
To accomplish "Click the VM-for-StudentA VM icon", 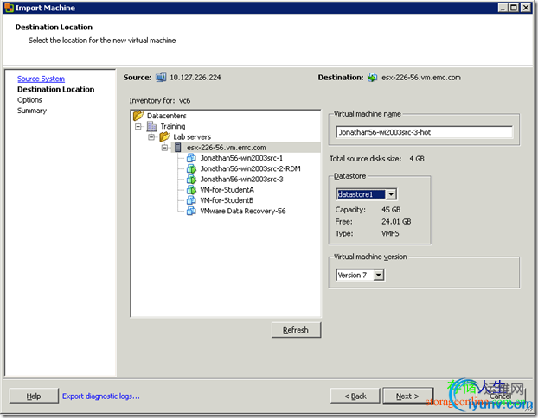I will (191, 190).
